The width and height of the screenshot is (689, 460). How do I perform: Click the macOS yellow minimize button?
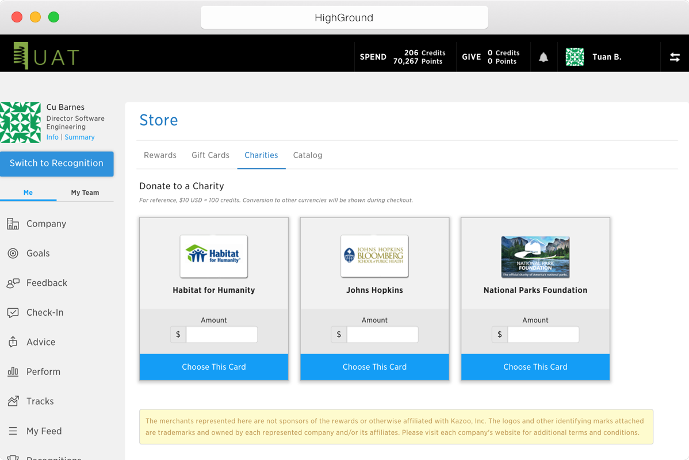(x=35, y=17)
